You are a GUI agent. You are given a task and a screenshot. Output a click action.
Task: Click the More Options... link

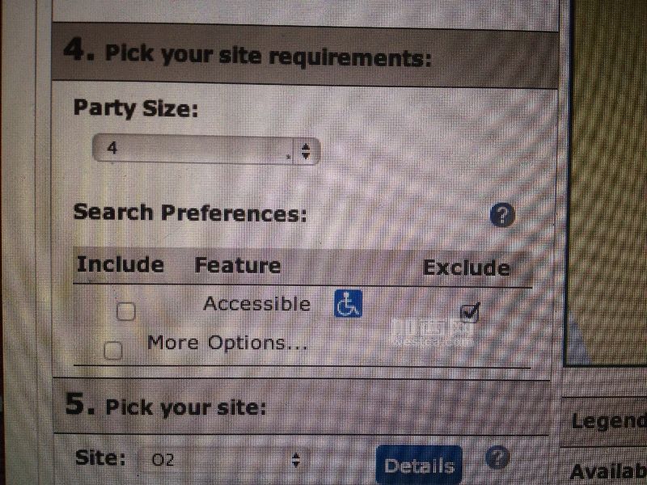227,343
